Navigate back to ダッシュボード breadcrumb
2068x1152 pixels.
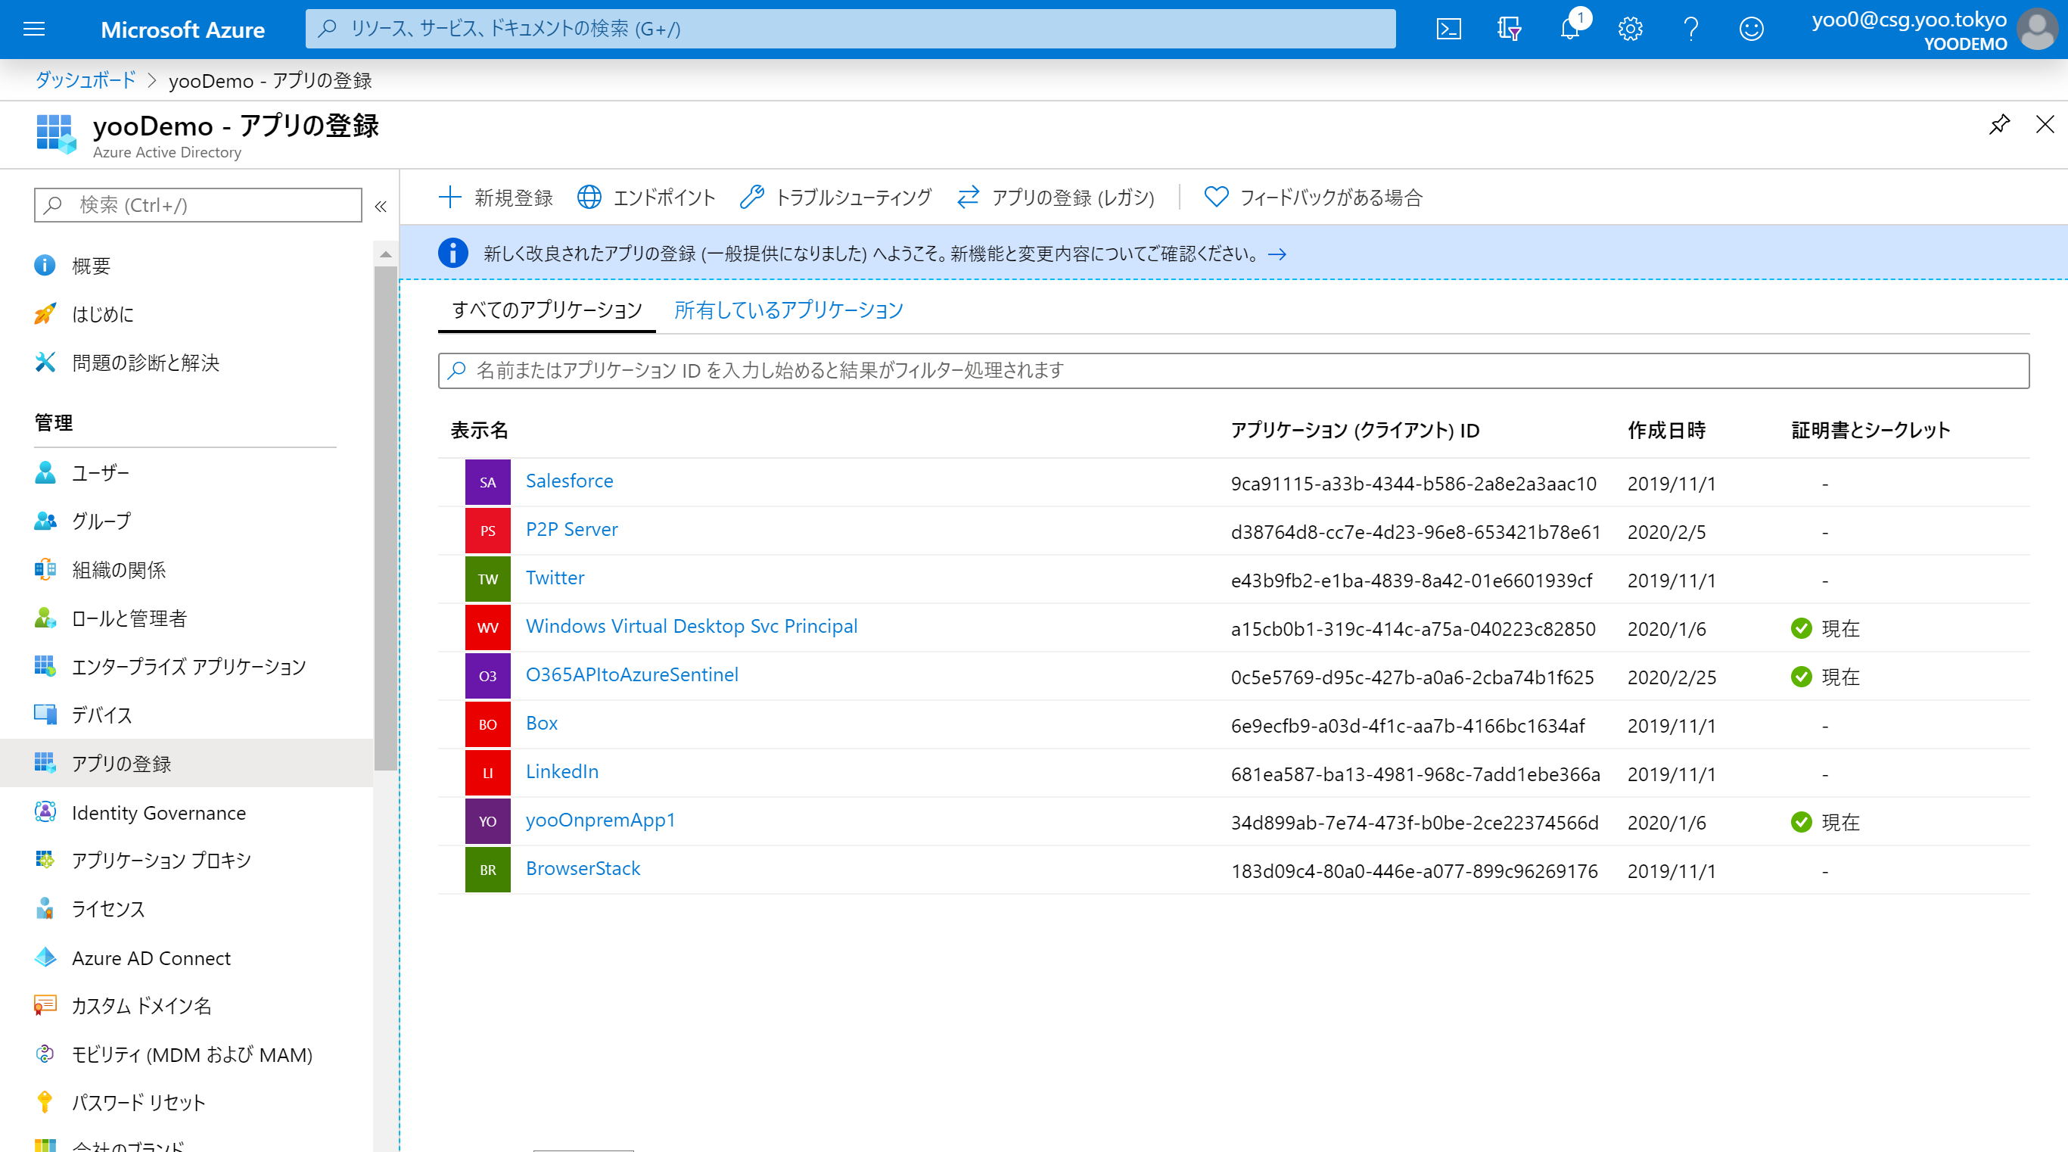click(83, 80)
